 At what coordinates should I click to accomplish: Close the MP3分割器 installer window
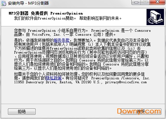[157, 2]
